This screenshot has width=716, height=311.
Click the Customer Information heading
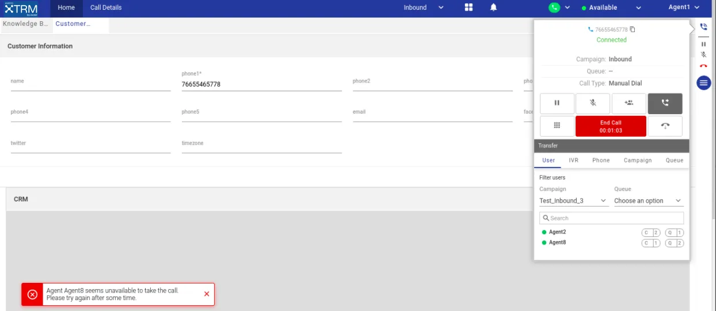(x=40, y=46)
